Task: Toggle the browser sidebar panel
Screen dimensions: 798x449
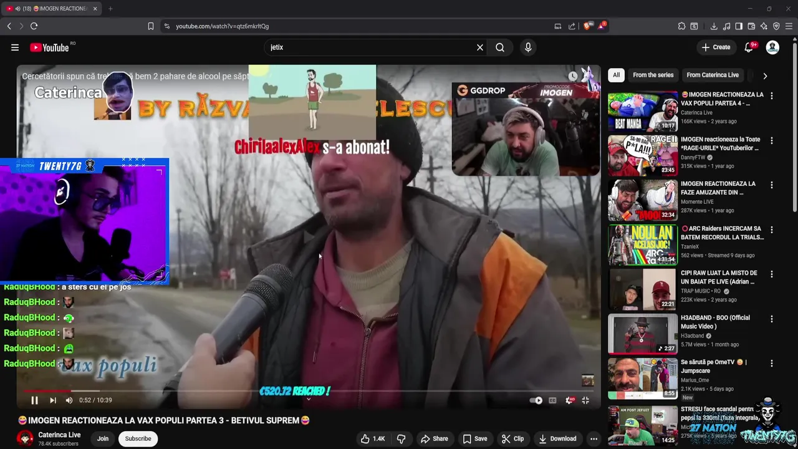Action: pos(739,26)
